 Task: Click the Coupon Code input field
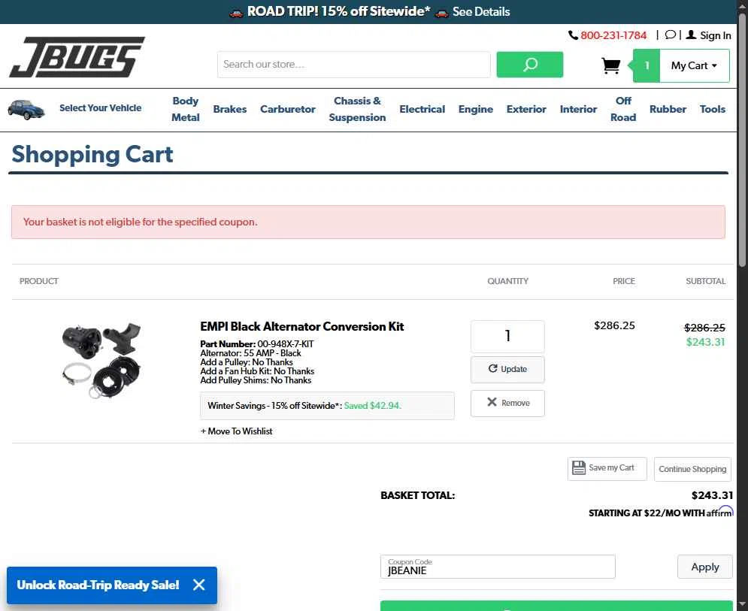498,567
